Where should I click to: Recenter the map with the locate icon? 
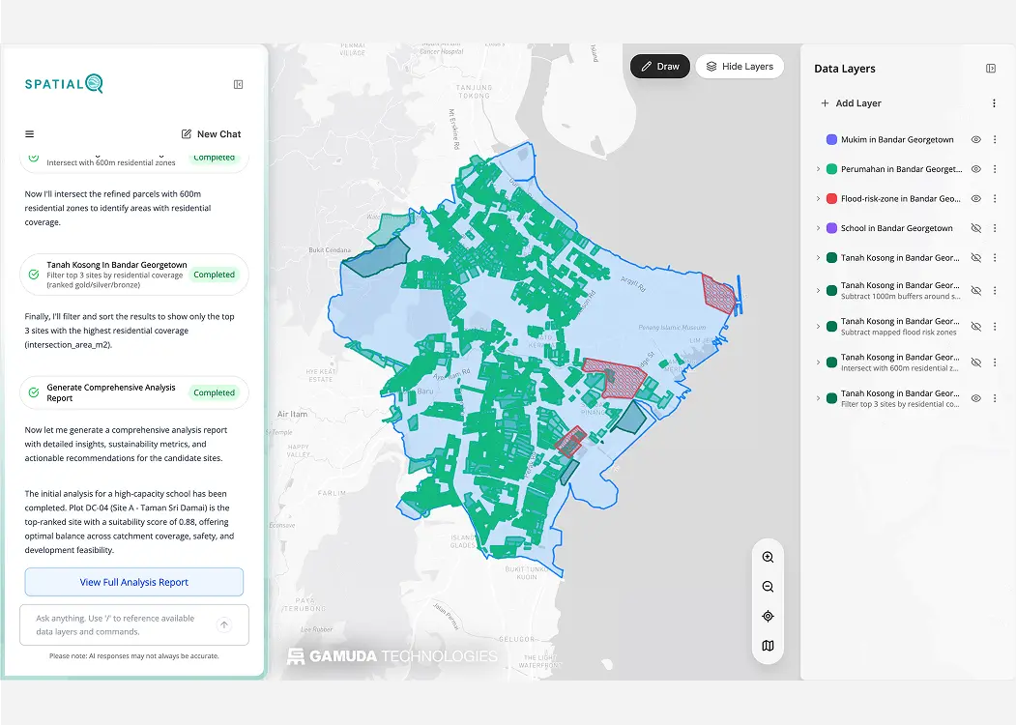pos(768,617)
